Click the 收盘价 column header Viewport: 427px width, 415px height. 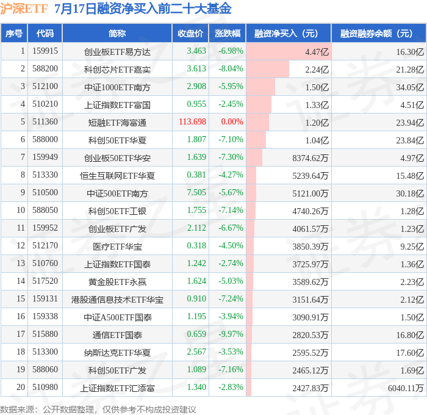(x=190, y=33)
